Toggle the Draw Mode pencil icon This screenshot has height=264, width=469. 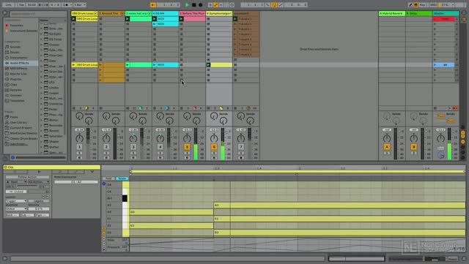(x=410, y=5)
